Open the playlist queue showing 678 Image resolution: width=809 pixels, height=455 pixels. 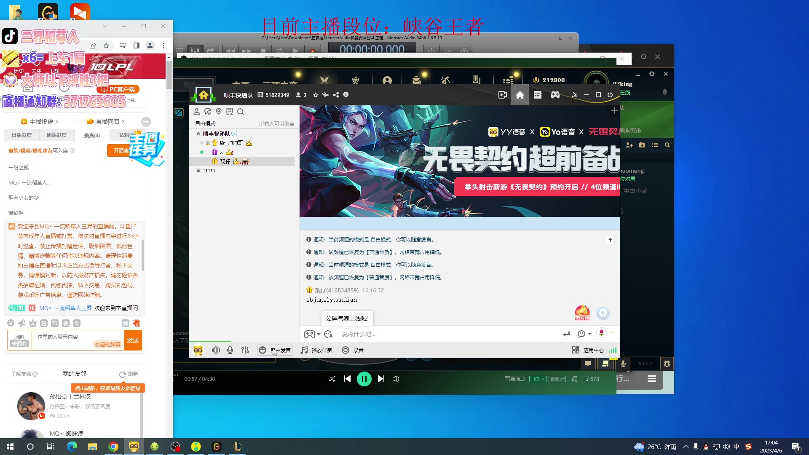(x=591, y=379)
